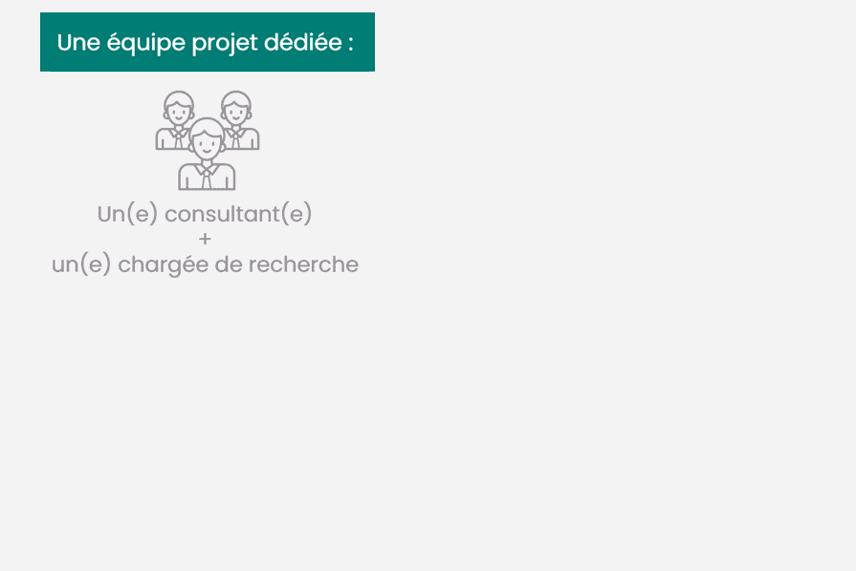Click the word 'consultant(e)' under the icon
856x571 pixels.
tap(238, 214)
